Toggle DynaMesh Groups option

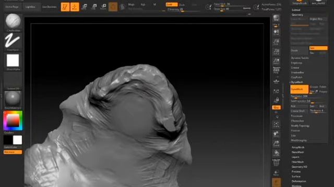(314, 87)
